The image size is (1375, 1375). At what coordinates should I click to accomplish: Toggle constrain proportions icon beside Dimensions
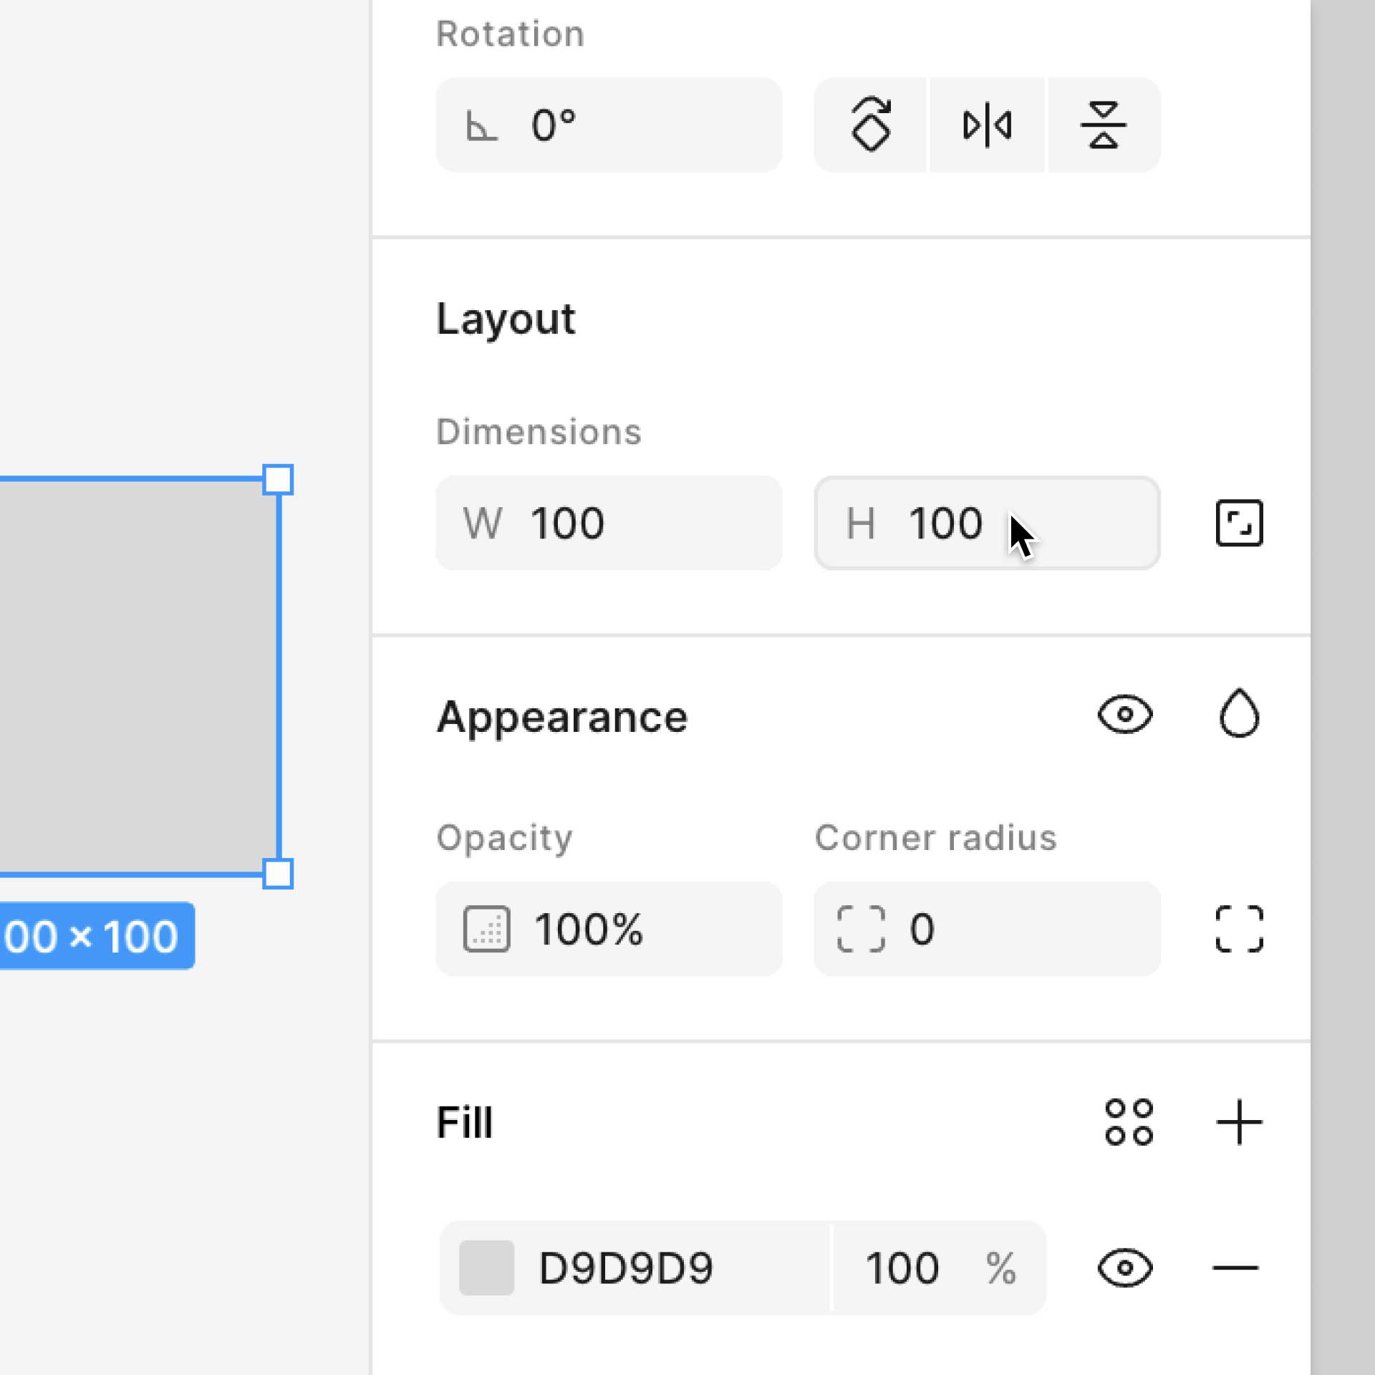[1239, 523]
